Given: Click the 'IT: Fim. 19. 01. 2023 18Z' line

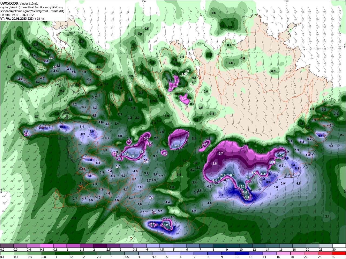Looking at the screenshot, I should [x=17, y=15].
